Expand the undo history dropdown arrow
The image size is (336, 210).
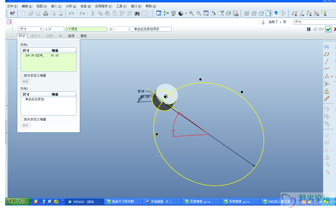[x=77, y=13]
